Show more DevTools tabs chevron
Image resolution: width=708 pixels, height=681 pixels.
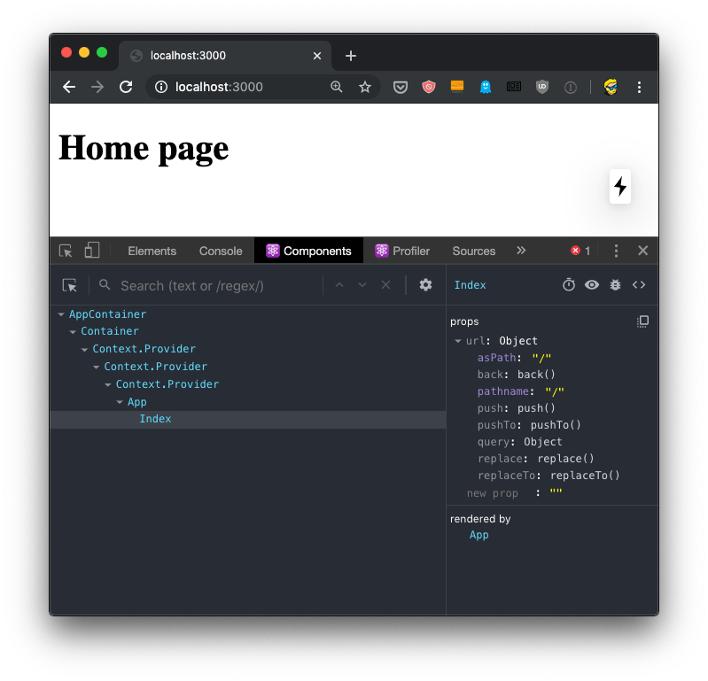tap(521, 251)
